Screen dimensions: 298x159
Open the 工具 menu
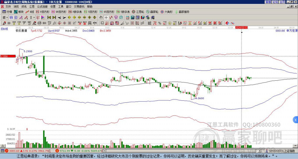pyautogui.click(x=61, y=7)
